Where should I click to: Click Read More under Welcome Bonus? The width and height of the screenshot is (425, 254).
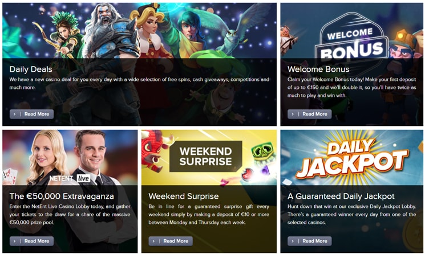point(310,114)
